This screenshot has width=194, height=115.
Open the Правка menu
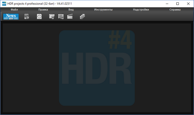[43, 10]
